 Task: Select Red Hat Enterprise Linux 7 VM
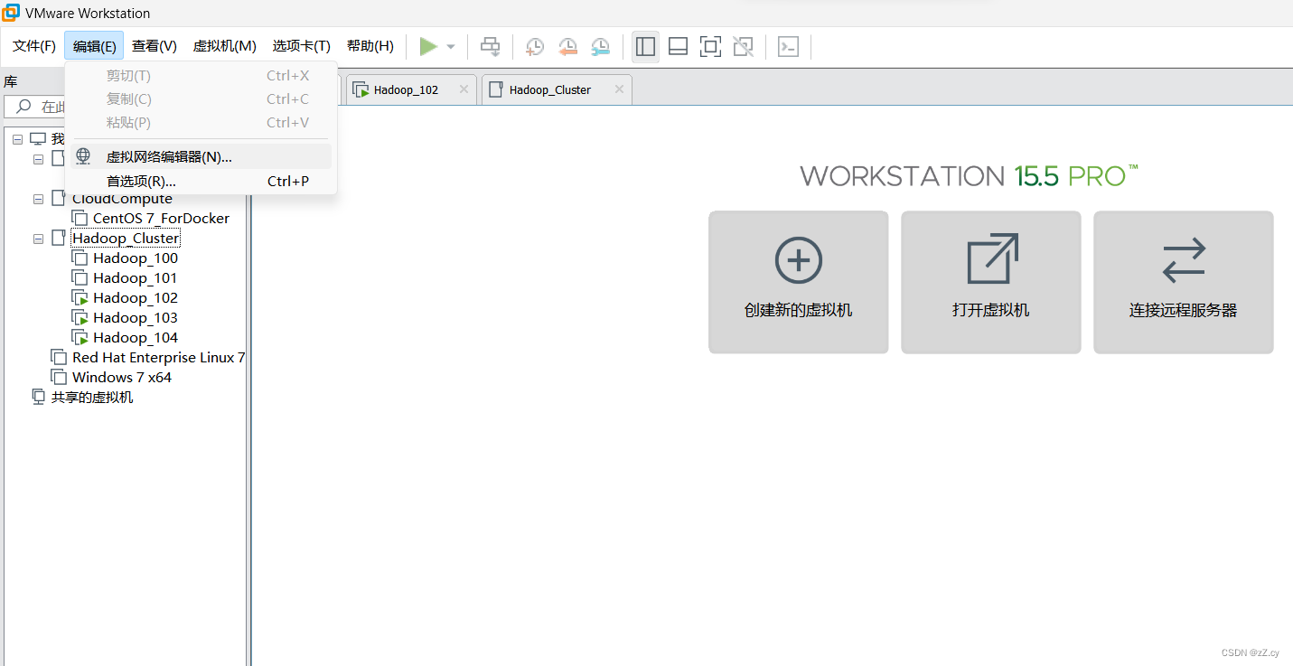point(159,358)
